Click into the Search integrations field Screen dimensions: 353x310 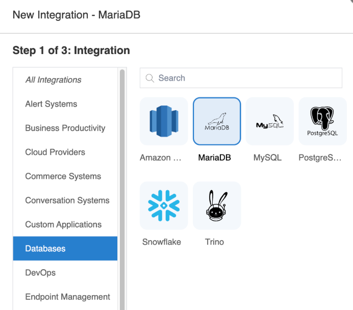241,78
